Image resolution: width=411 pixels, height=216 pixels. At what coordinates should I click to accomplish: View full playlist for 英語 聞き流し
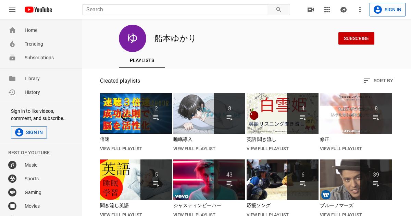(267, 149)
